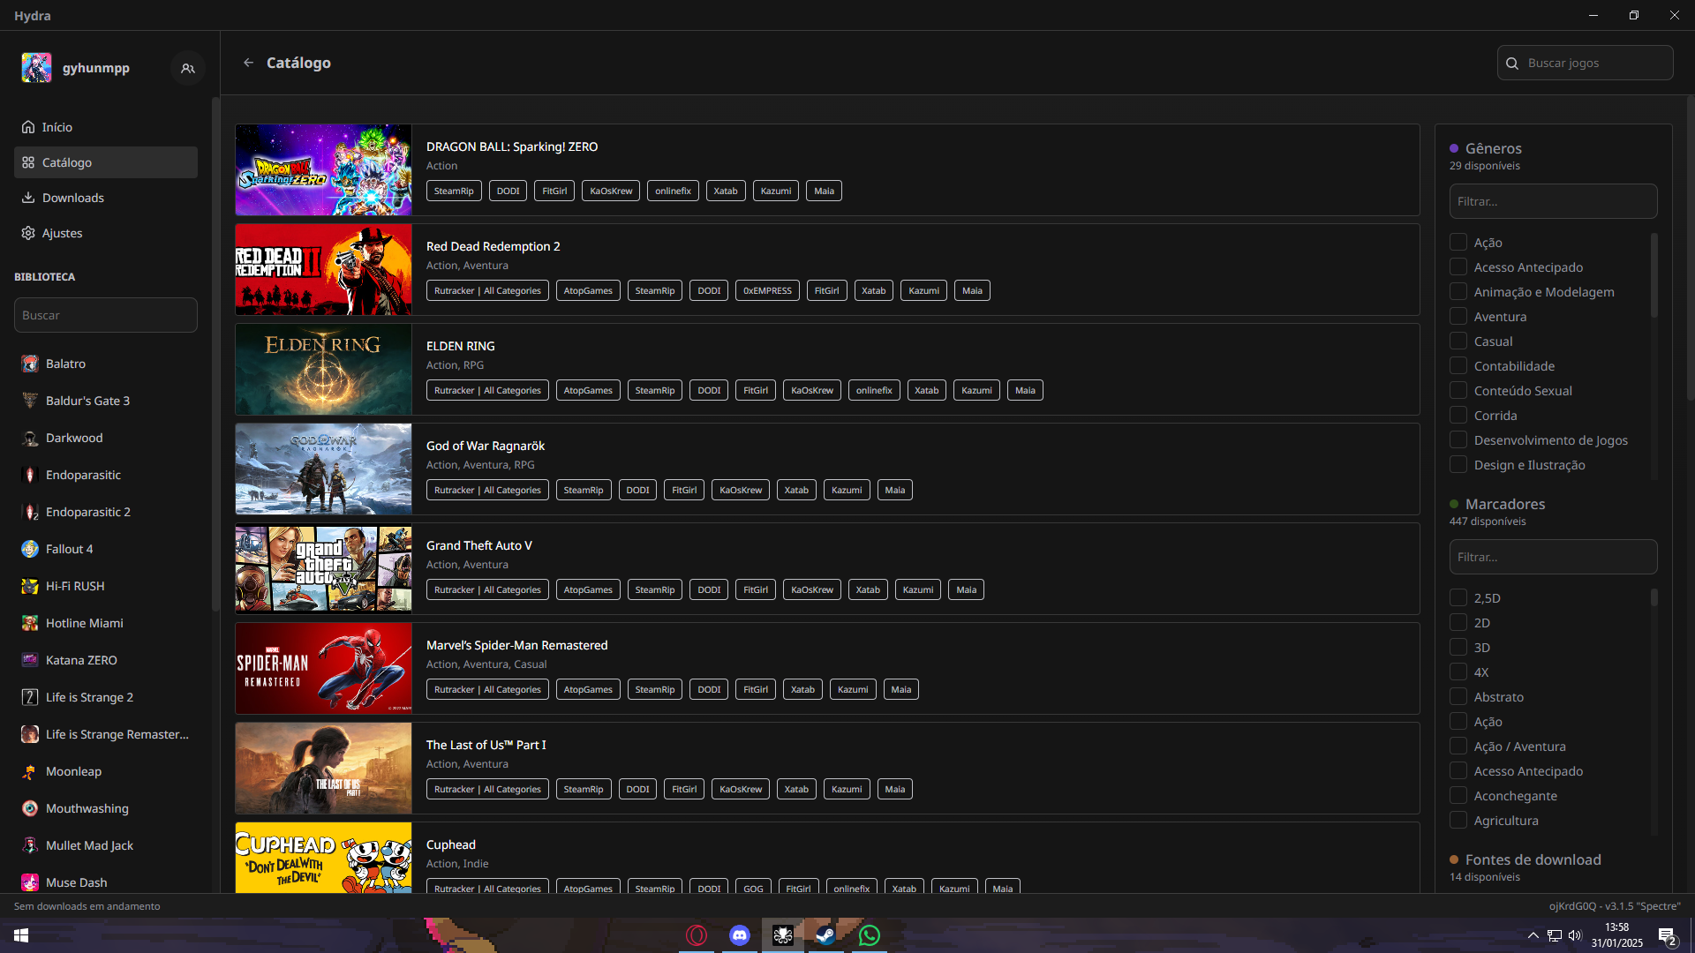Viewport: 1695px width, 953px height.
Task: Check the Corrida genre filter
Action: 1458,415
